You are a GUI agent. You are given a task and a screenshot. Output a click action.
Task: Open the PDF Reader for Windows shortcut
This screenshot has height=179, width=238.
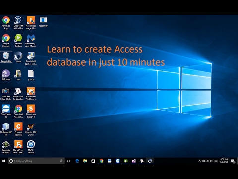coord(18,94)
